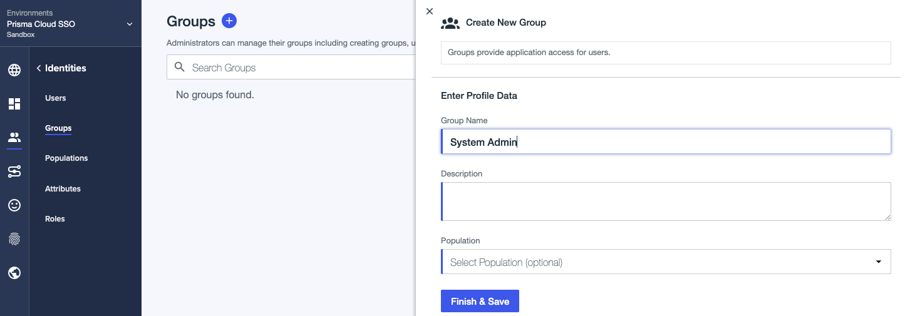Open the Select Population dropdown
This screenshot has height=316, width=915.
(x=666, y=262)
